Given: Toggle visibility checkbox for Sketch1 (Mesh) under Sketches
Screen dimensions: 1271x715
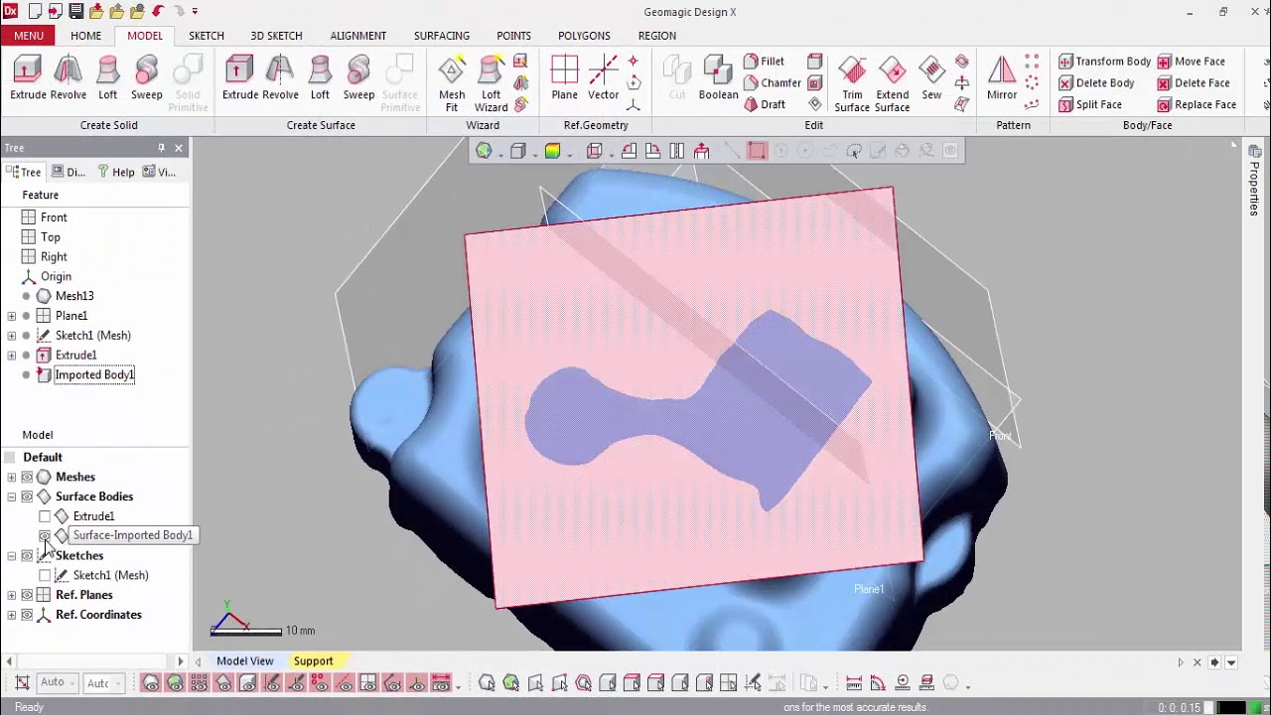Looking at the screenshot, I should [45, 575].
